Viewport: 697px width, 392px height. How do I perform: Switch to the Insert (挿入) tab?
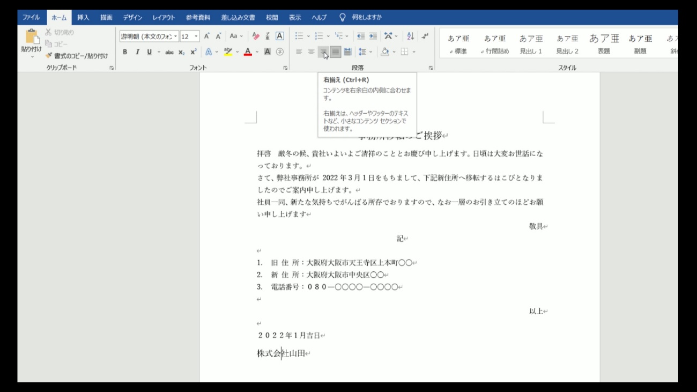pyautogui.click(x=83, y=18)
